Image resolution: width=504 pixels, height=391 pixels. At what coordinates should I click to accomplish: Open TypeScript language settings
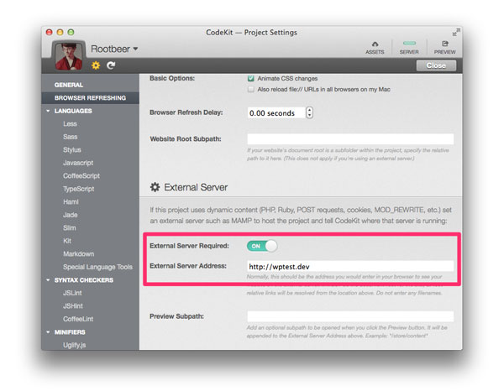tap(78, 189)
